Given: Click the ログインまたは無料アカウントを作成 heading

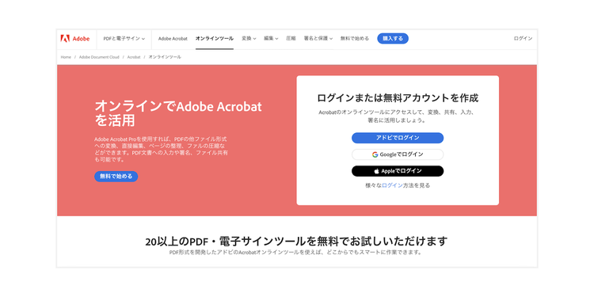Looking at the screenshot, I should tap(398, 98).
